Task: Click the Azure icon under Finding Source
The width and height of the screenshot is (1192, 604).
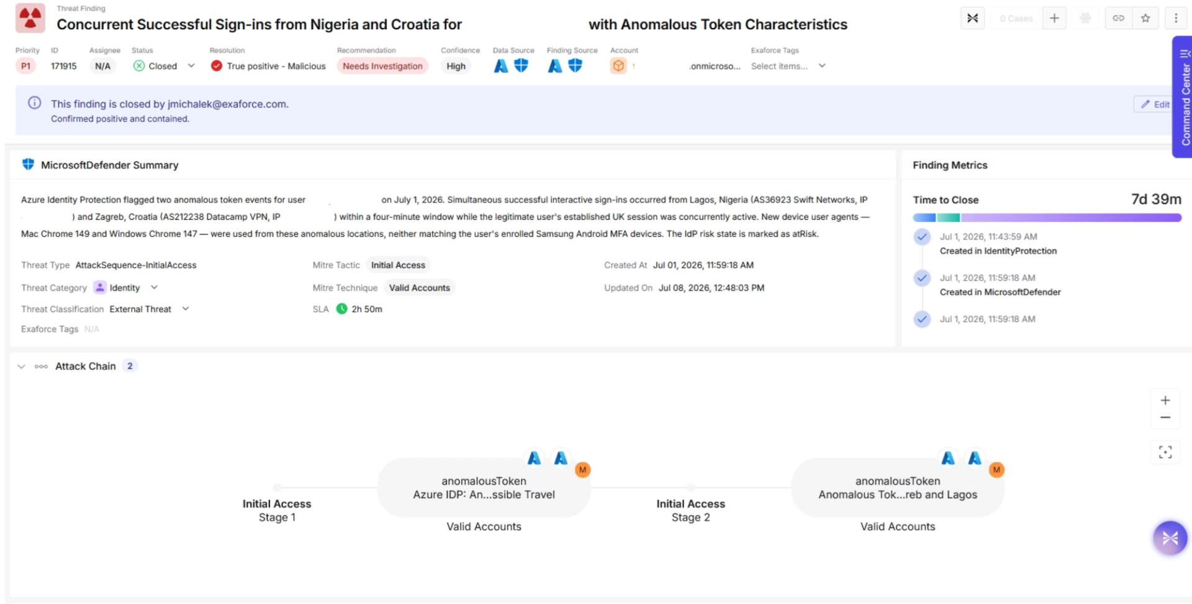Action: click(x=554, y=66)
